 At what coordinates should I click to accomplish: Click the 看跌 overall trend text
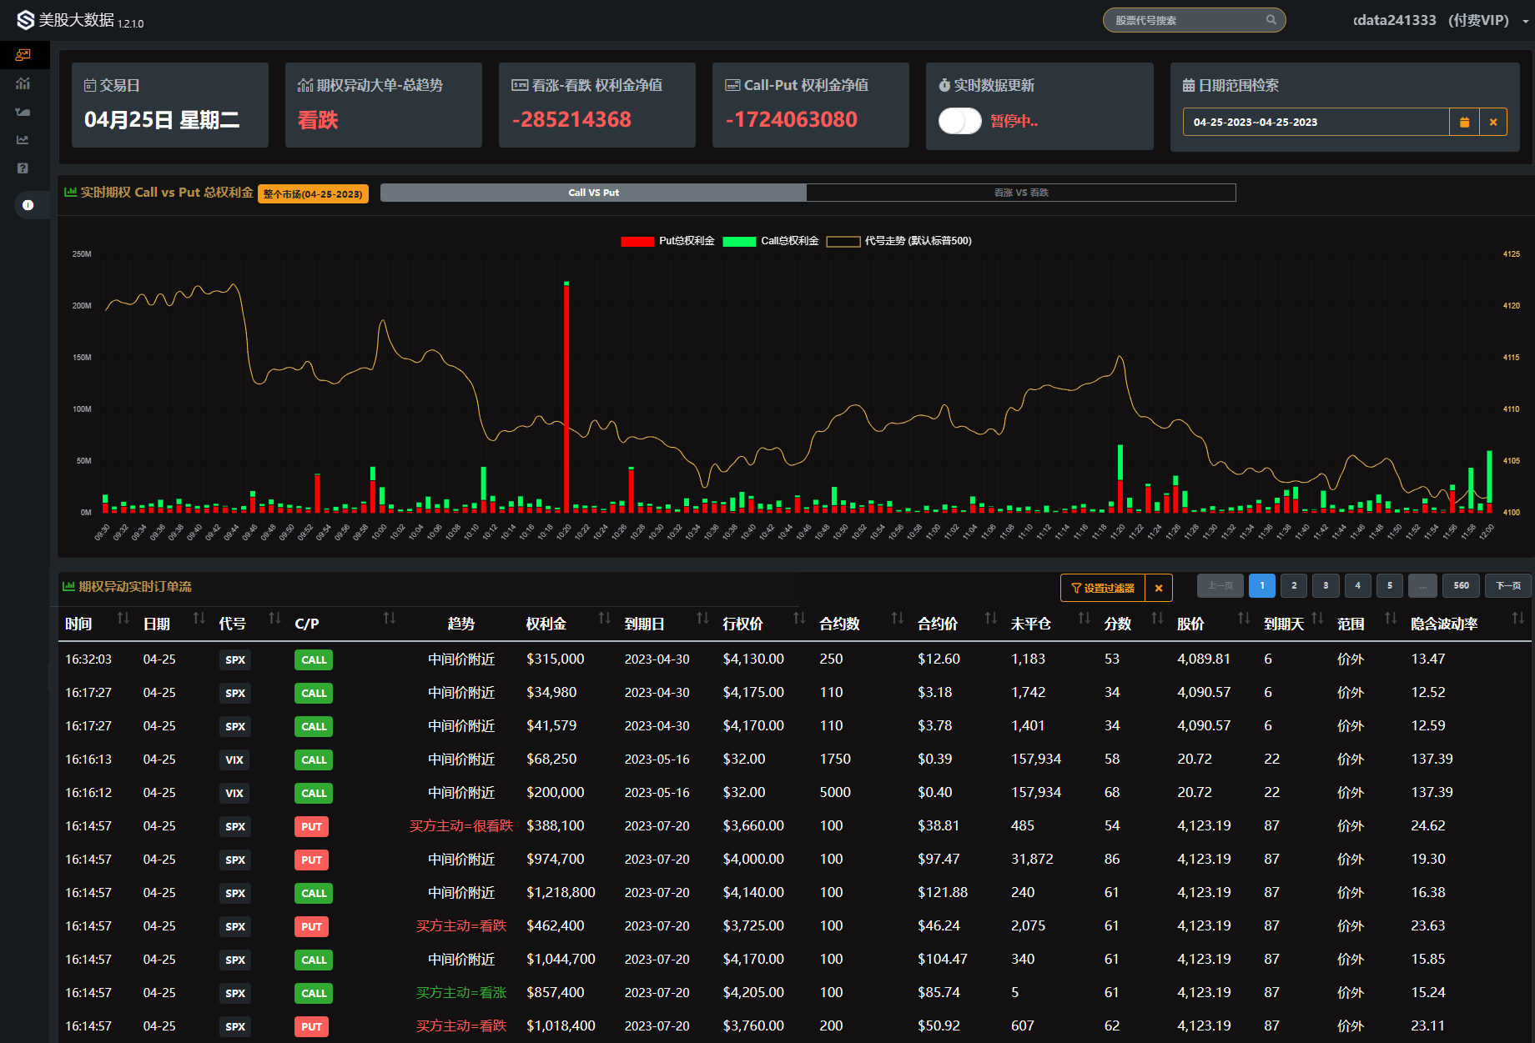(x=318, y=121)
